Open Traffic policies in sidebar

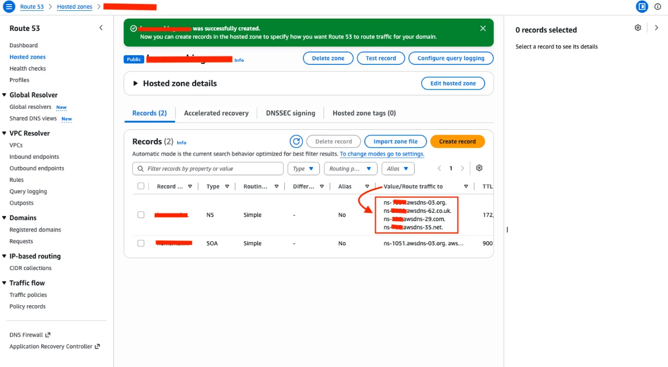click(28, 295)
